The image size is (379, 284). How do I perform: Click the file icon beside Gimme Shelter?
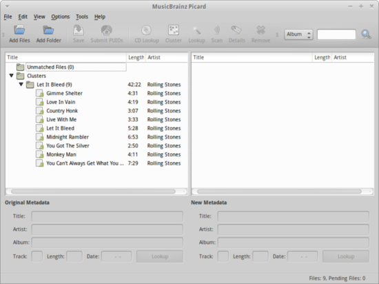click(40, 93)
